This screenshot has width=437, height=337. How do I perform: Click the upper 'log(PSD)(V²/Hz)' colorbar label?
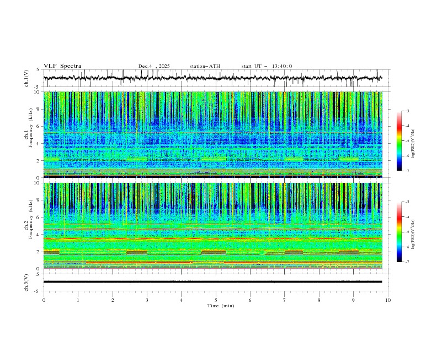(x=413, y=144)
